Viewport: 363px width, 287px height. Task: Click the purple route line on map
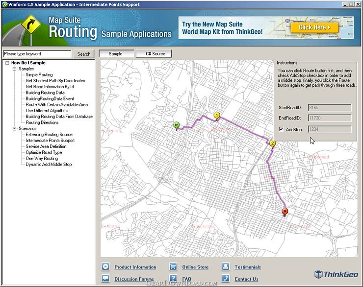coord(243,128)
